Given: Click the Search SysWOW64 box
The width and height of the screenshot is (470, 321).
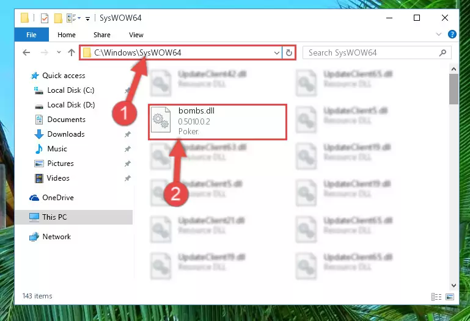Looking at the screenshot, I should (x=376, y=52).
